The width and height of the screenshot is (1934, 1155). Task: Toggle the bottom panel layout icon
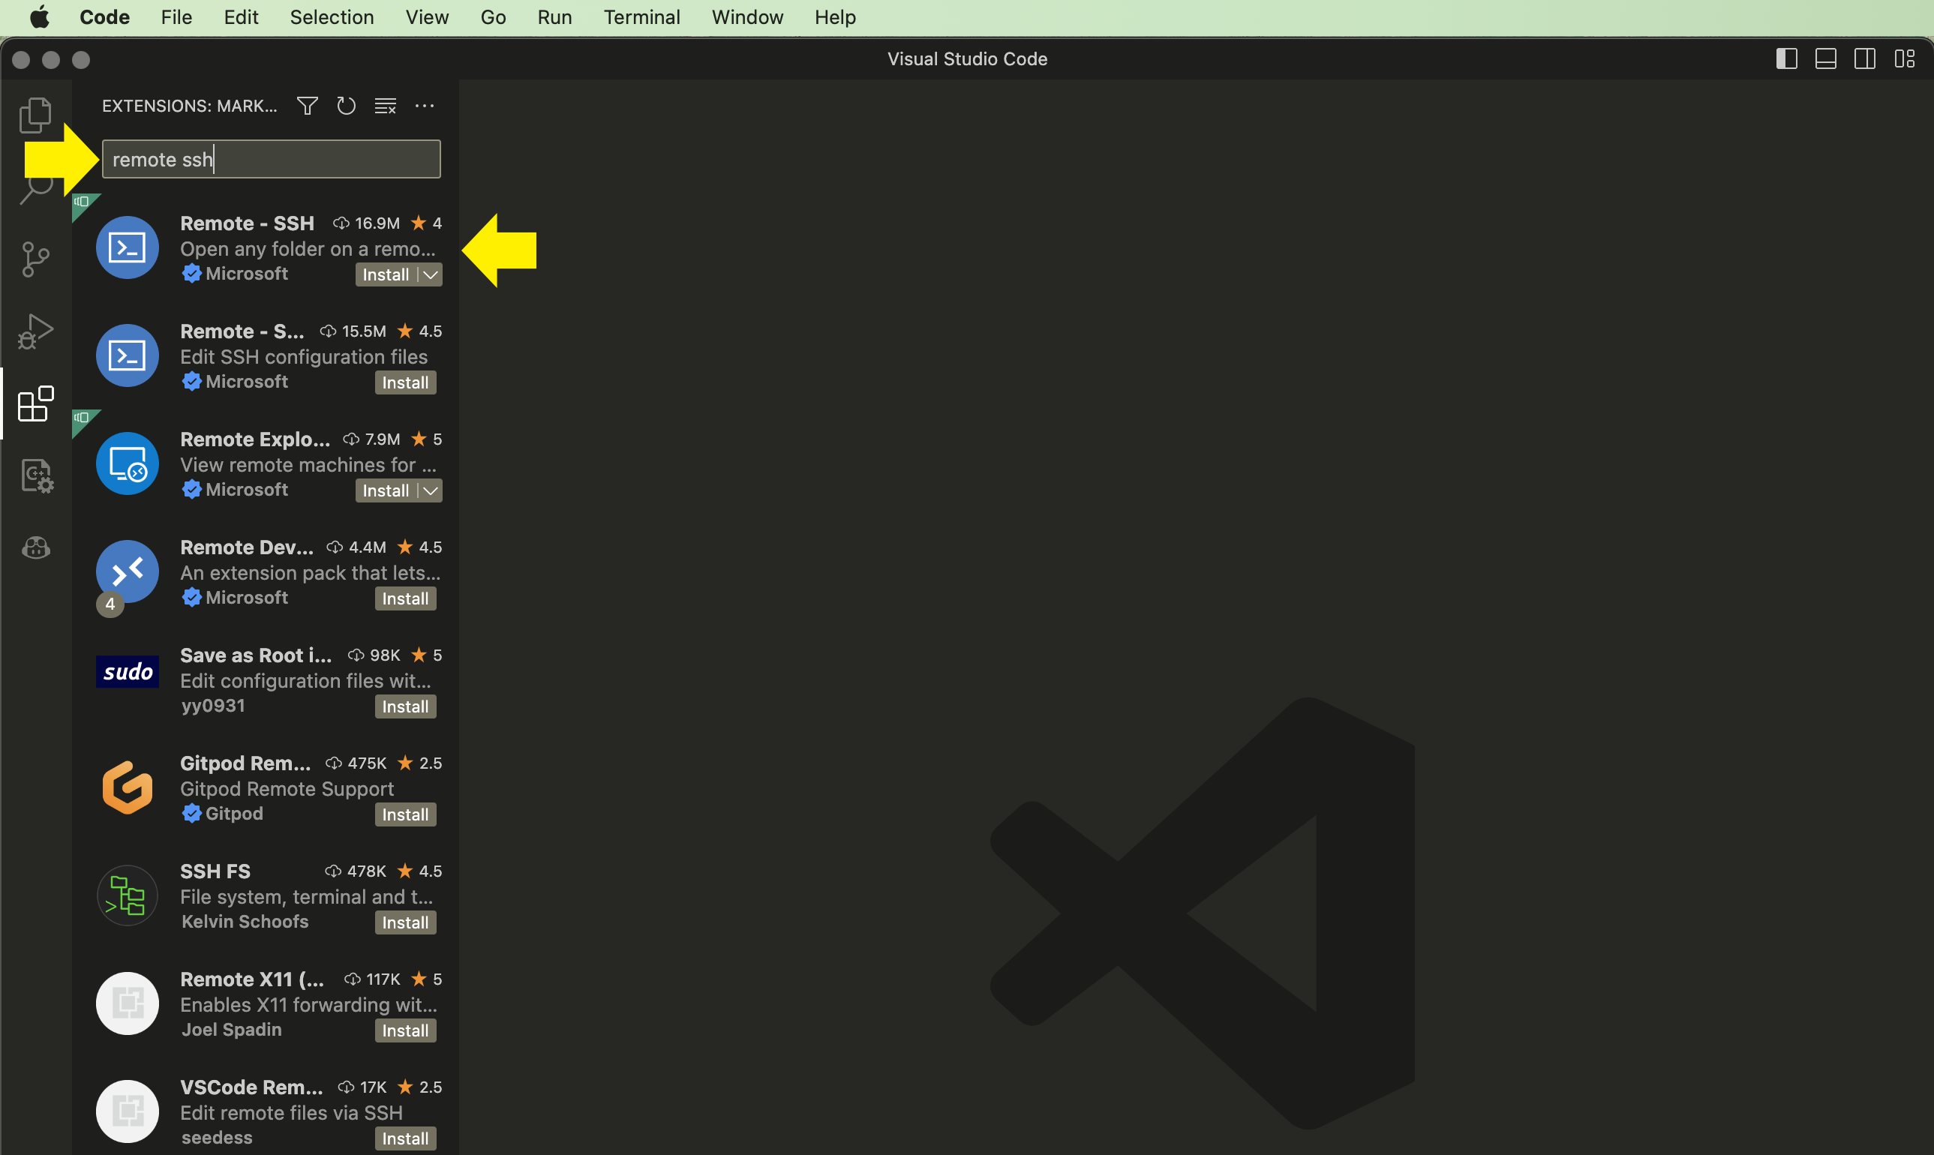(x=1825, y=59)
